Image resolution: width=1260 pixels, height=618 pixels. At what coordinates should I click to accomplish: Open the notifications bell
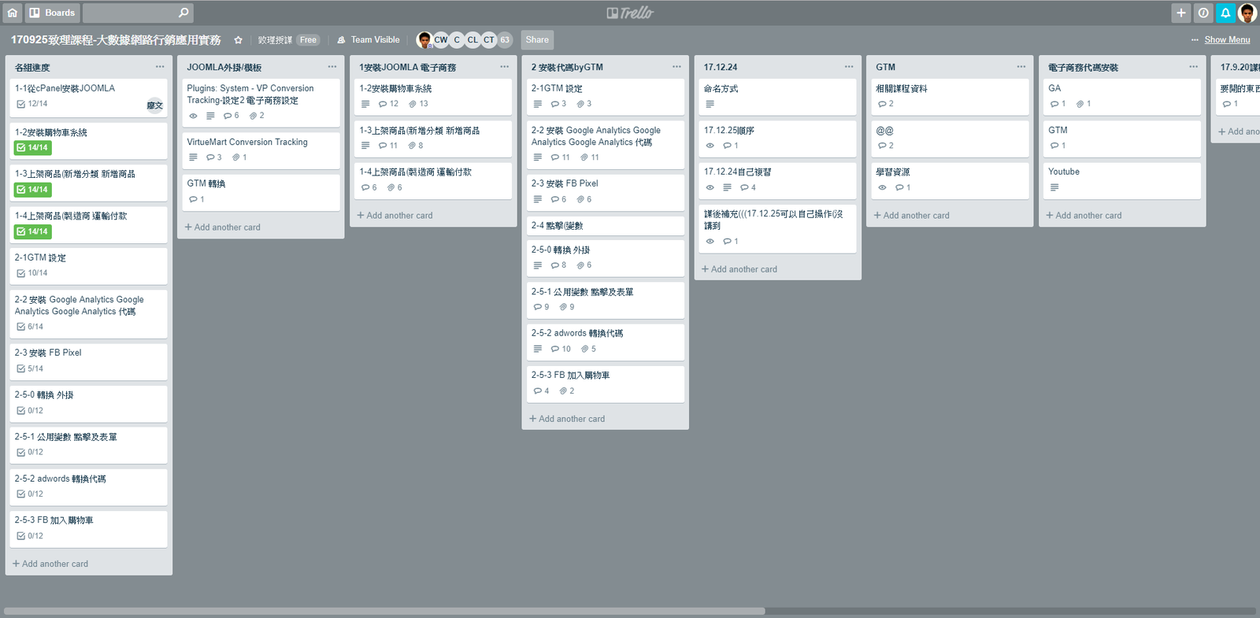[1225, 13]
